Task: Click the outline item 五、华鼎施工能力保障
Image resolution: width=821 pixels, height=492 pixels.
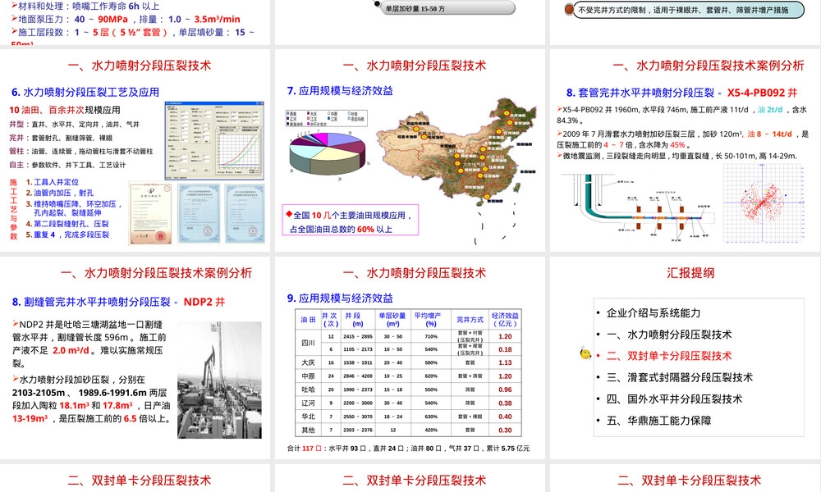Action: point(658,420)
